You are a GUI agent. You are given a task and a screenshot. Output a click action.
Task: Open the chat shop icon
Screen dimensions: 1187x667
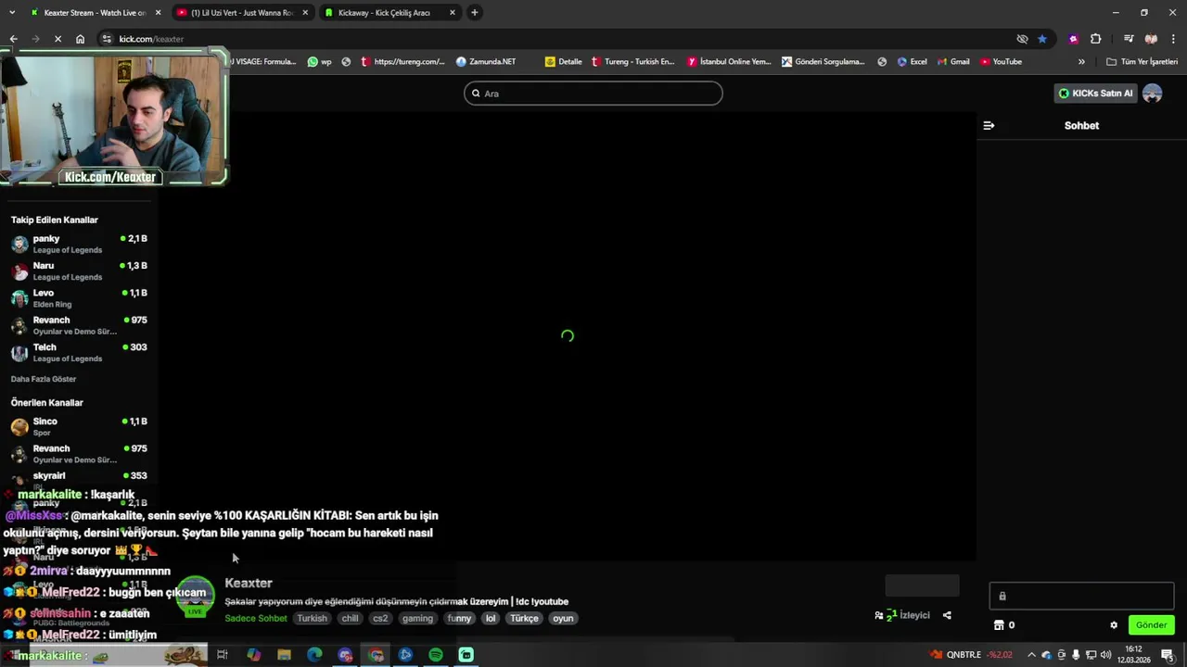999,625
